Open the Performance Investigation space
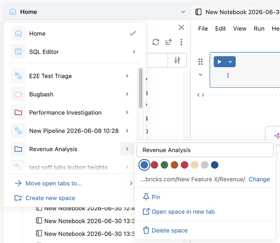The width and height of the screenshot is (280, 243). [x=71, y=112]
